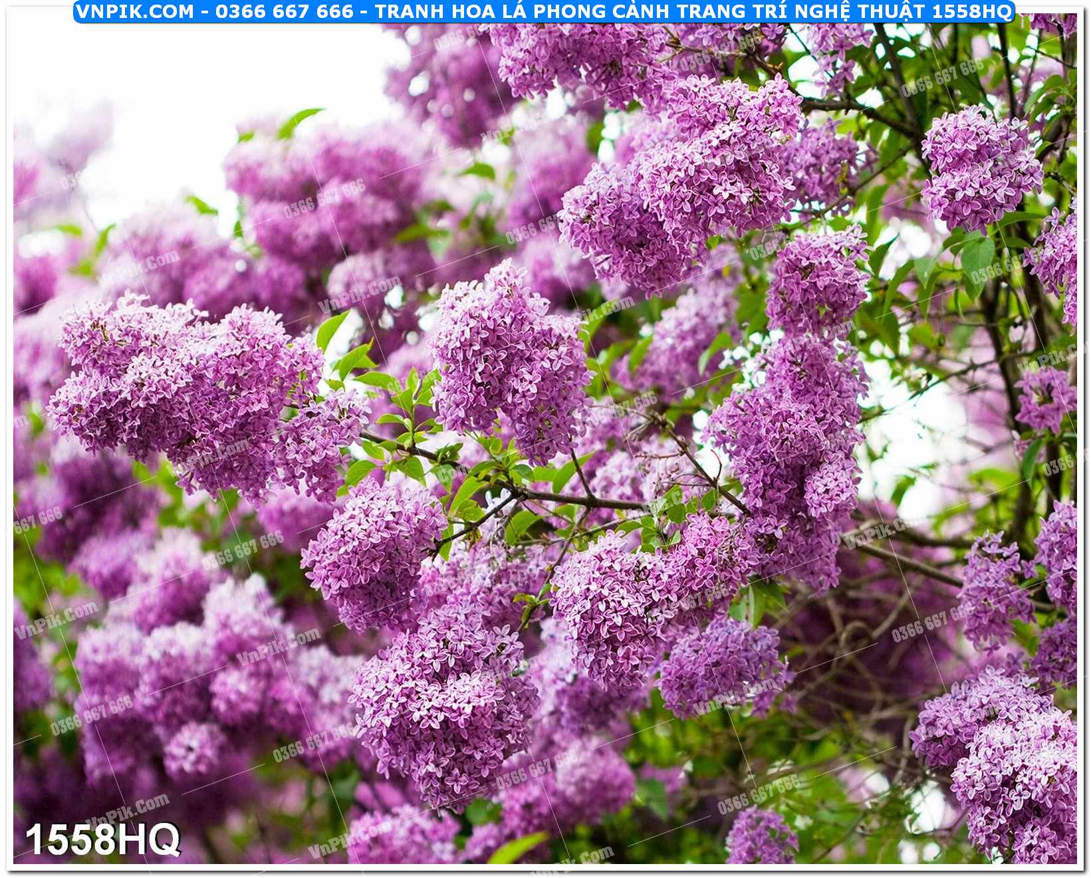The width and height of the screenshot is (1091, 878).
Task: Click the thin brown branch crossing the photo's middle
Action: pos(565,497)
